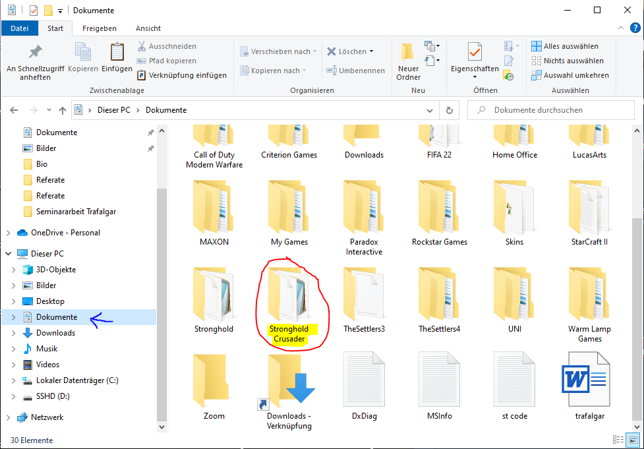The width and height of the screenshot is (644, 449).
Task: Select the StarCraft II folder
Action: coord(590,213)
